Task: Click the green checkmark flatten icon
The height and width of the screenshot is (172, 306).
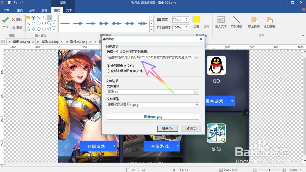Action: pos(6,20)
